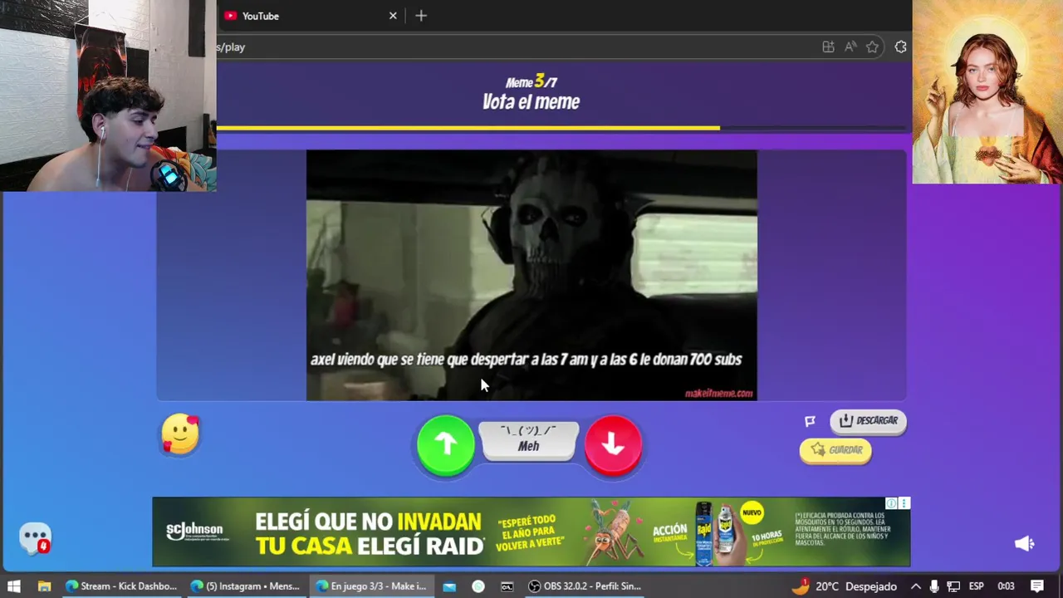The height and width of the screenshot is (598, 1063).
Task: Click the address bar URL field
Action: [x=515, y=47]
